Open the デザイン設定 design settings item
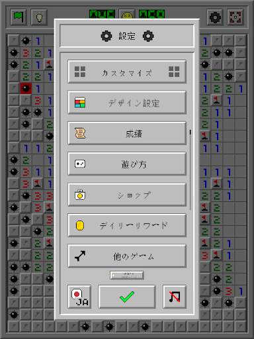The image size is (254, 339). (x=127, y=103)
